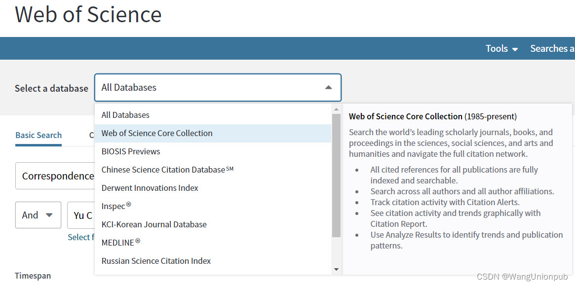Choose All Databases from the list
This screenshot has width=575, height=286.
pyautogui.click(x=213, y=115)
